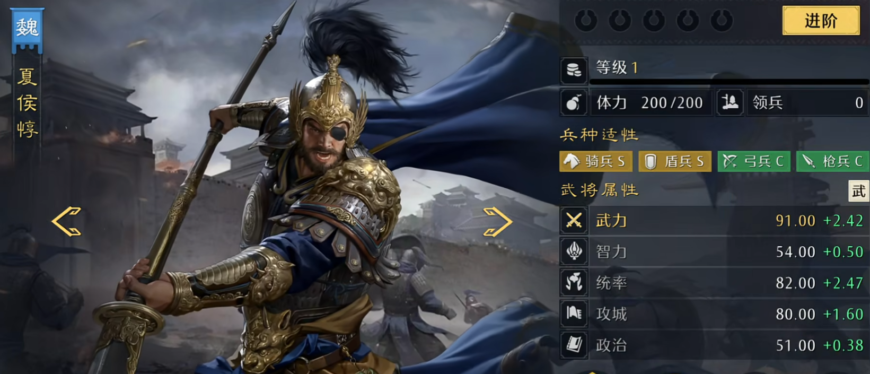Click the level experience progress bar
870x374 pixels.
click(730, 82)
